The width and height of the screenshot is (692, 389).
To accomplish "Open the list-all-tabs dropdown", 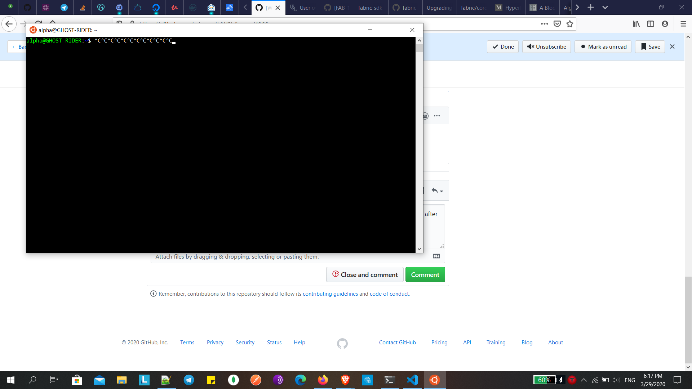I will pos(605,7).
